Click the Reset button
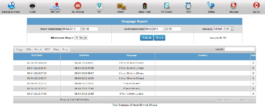This screenshot has width=265, height=107. pyautogui.click(x=160, y=38)
